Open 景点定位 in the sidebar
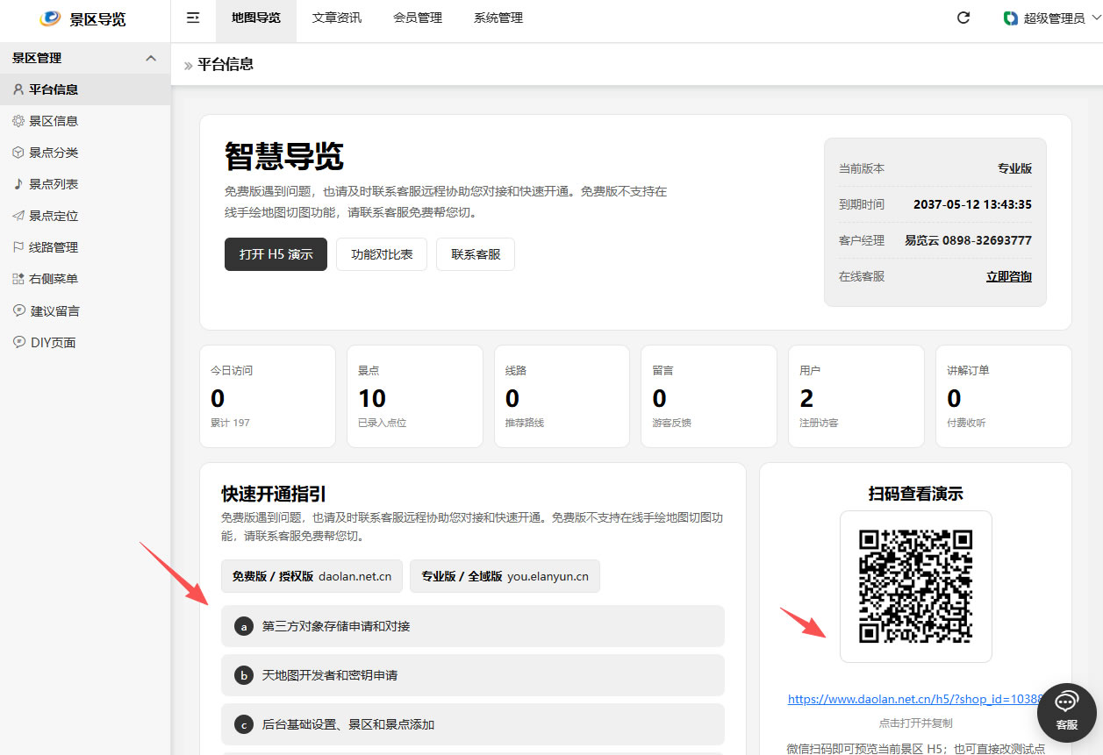Viewport: 1103px width, 755px height. (85, 216)
